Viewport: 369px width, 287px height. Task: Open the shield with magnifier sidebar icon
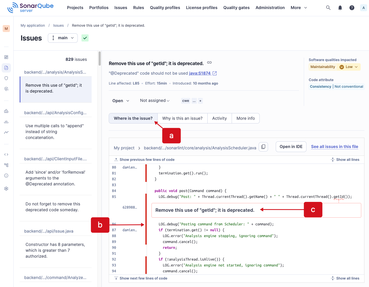tap(6, 89)
